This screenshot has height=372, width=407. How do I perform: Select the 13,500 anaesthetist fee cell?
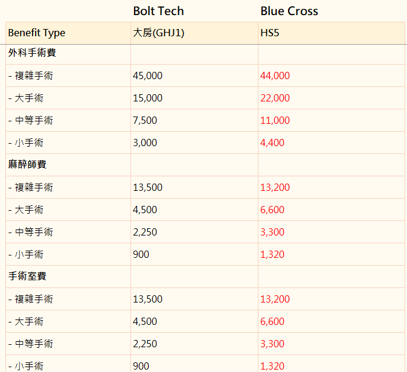194,187
